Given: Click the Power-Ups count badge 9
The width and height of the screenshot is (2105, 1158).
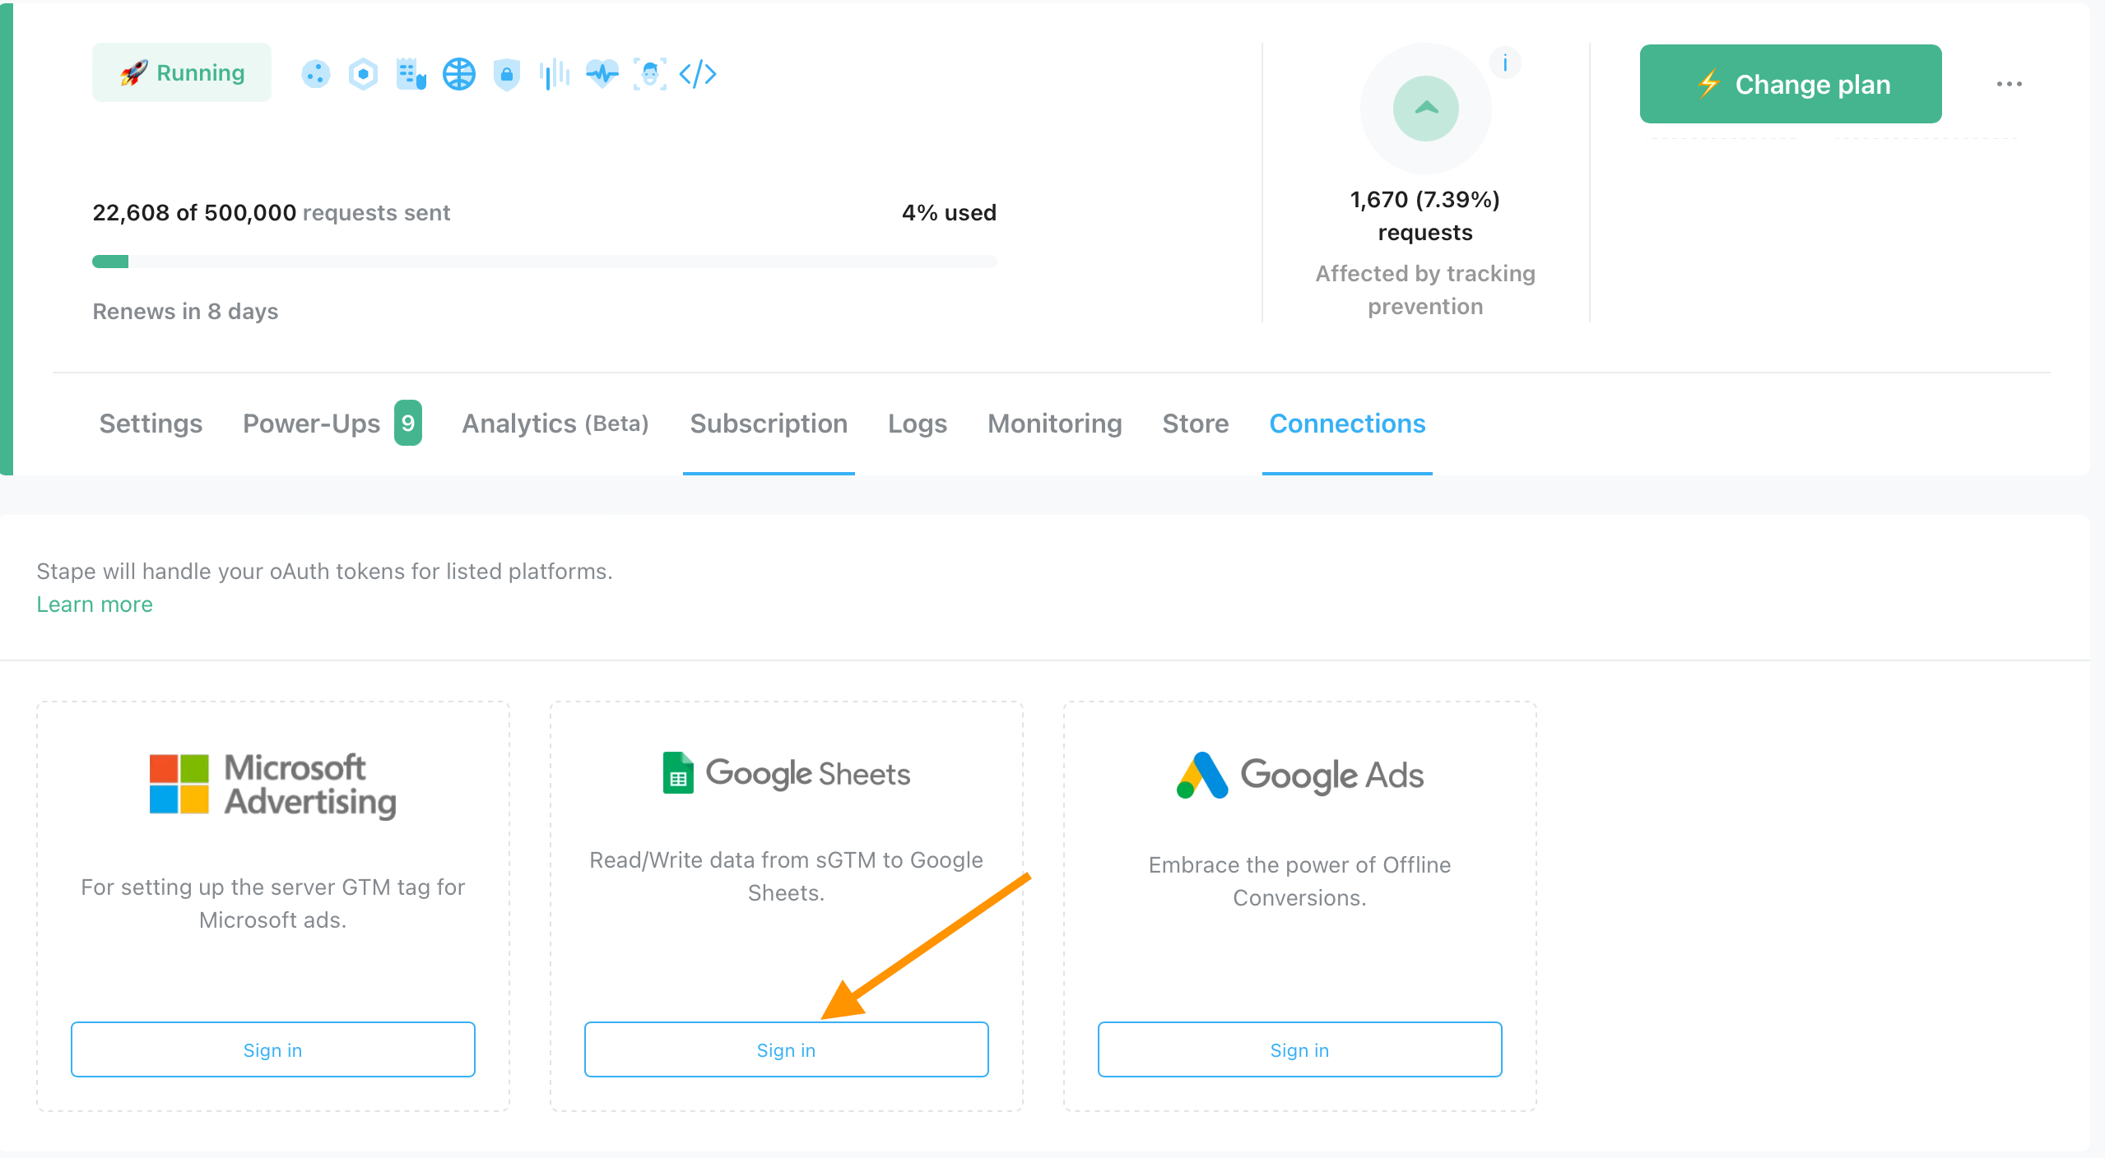Looking at the screenshot, I should pos(408,423).
